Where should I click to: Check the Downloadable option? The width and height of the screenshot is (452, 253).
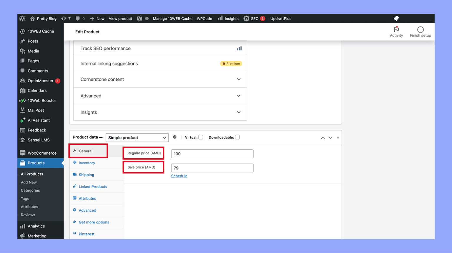click(x=237, y=137)
